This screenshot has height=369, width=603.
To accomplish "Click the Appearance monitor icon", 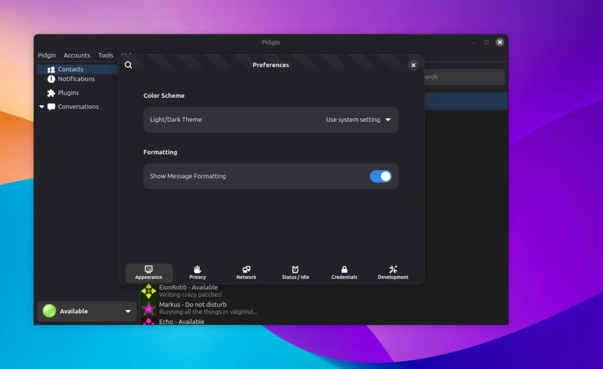I will 149,271.
